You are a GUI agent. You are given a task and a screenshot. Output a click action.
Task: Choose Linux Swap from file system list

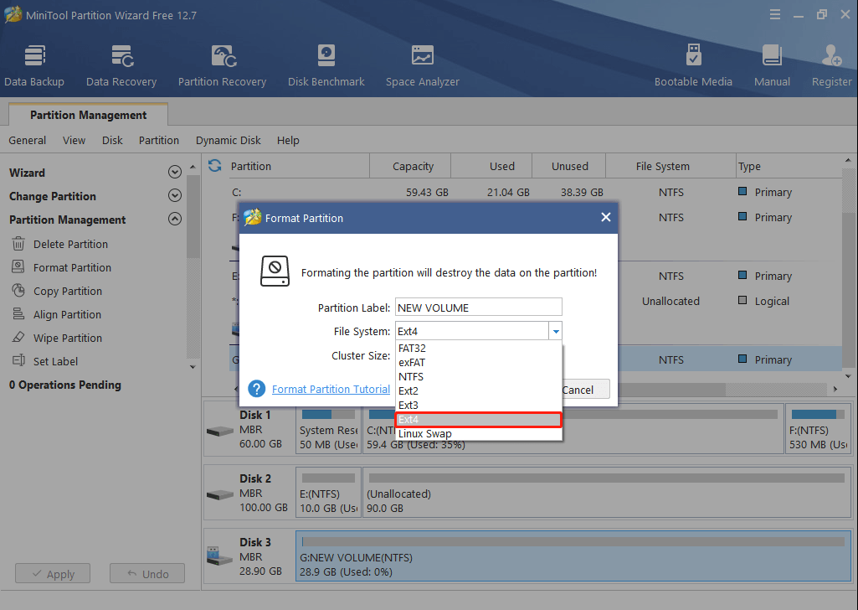478,434
